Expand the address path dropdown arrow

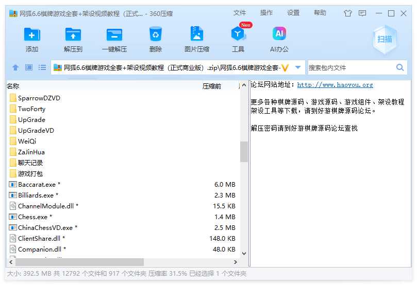[x=298, y=67]
